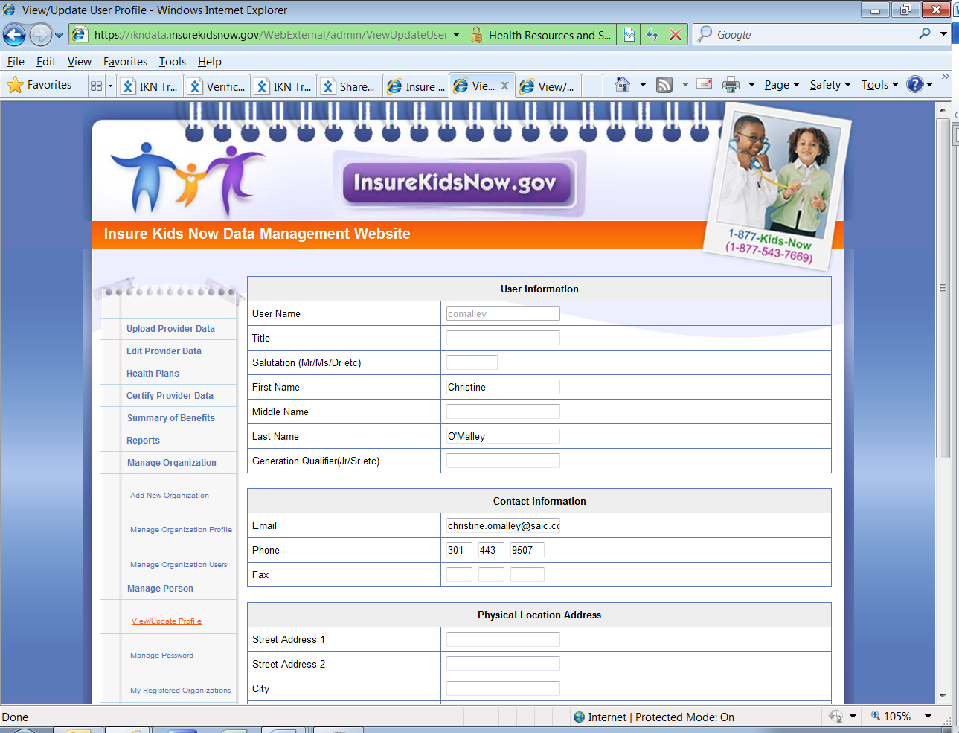Click the Stop loading red X icon
Screen dimensions: 959x733
tap(675, 35)
